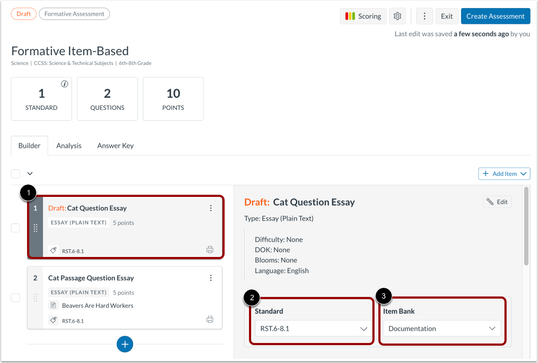Click the 'DOK: None' text
The height and width of the screenshot is (363, 538).
272,250
